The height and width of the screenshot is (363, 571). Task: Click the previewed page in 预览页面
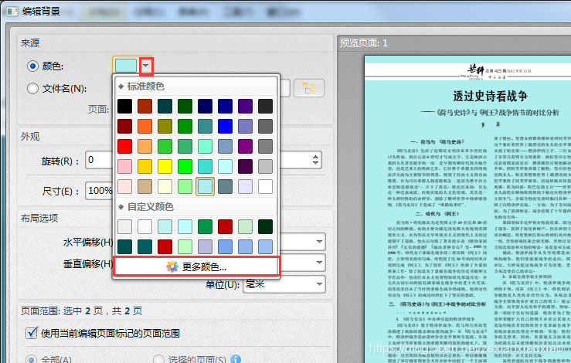click(467, 209)
